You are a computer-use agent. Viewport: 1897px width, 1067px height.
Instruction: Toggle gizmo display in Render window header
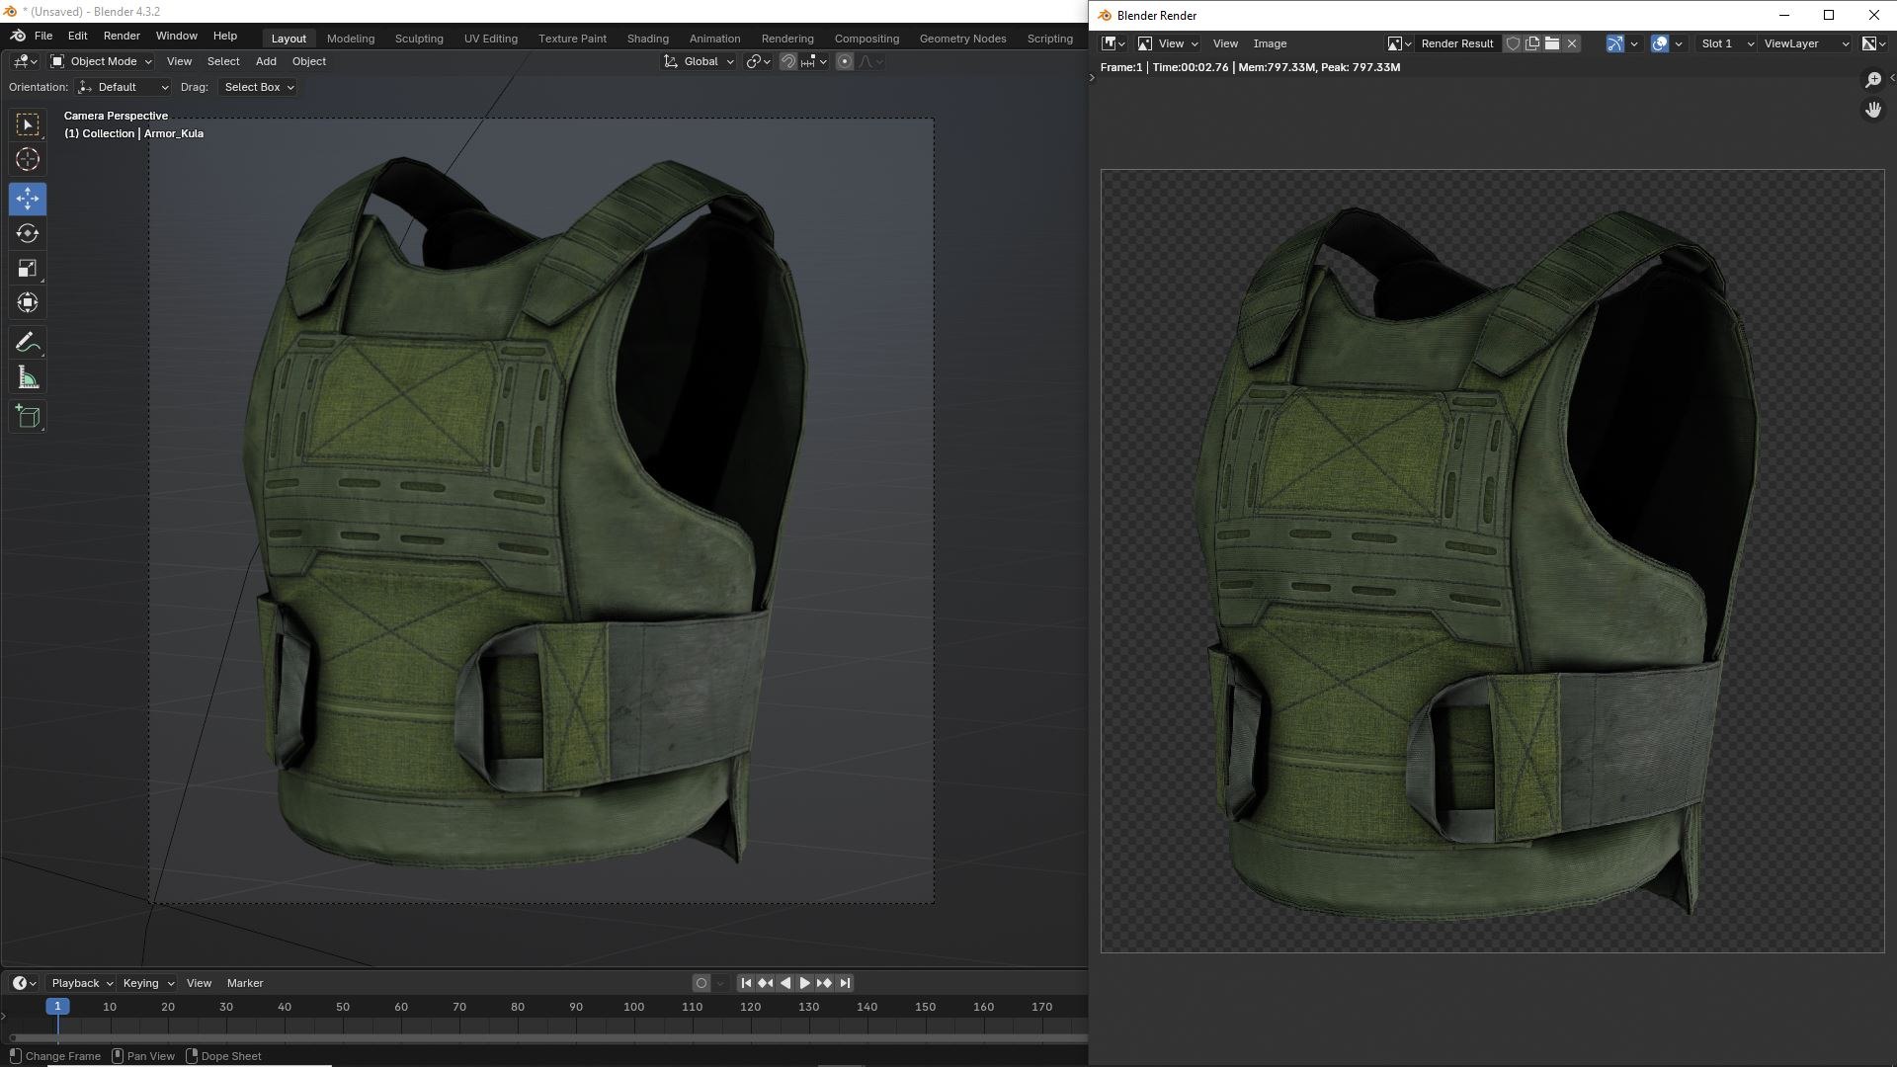pyautogui.click(x=1614, y=43)
